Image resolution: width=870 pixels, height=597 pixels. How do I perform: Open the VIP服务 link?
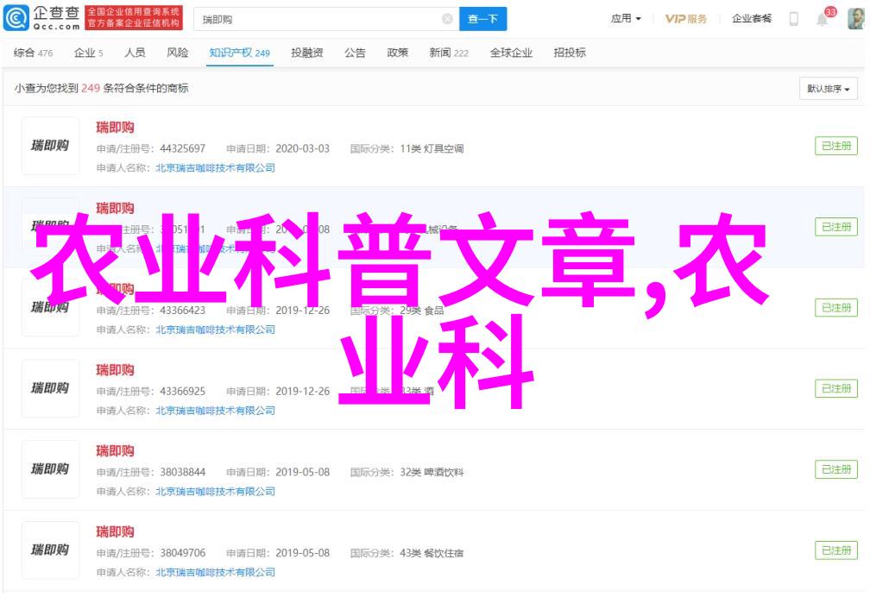point(686,19)
